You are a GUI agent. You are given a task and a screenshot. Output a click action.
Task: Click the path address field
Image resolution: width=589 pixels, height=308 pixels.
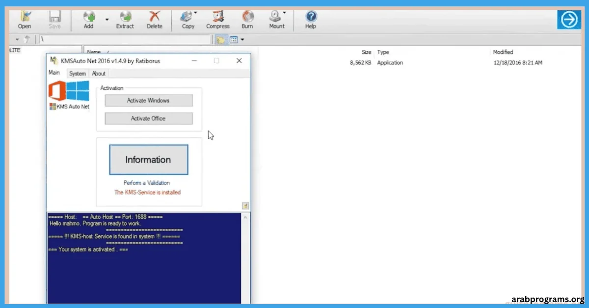point(125,40)
